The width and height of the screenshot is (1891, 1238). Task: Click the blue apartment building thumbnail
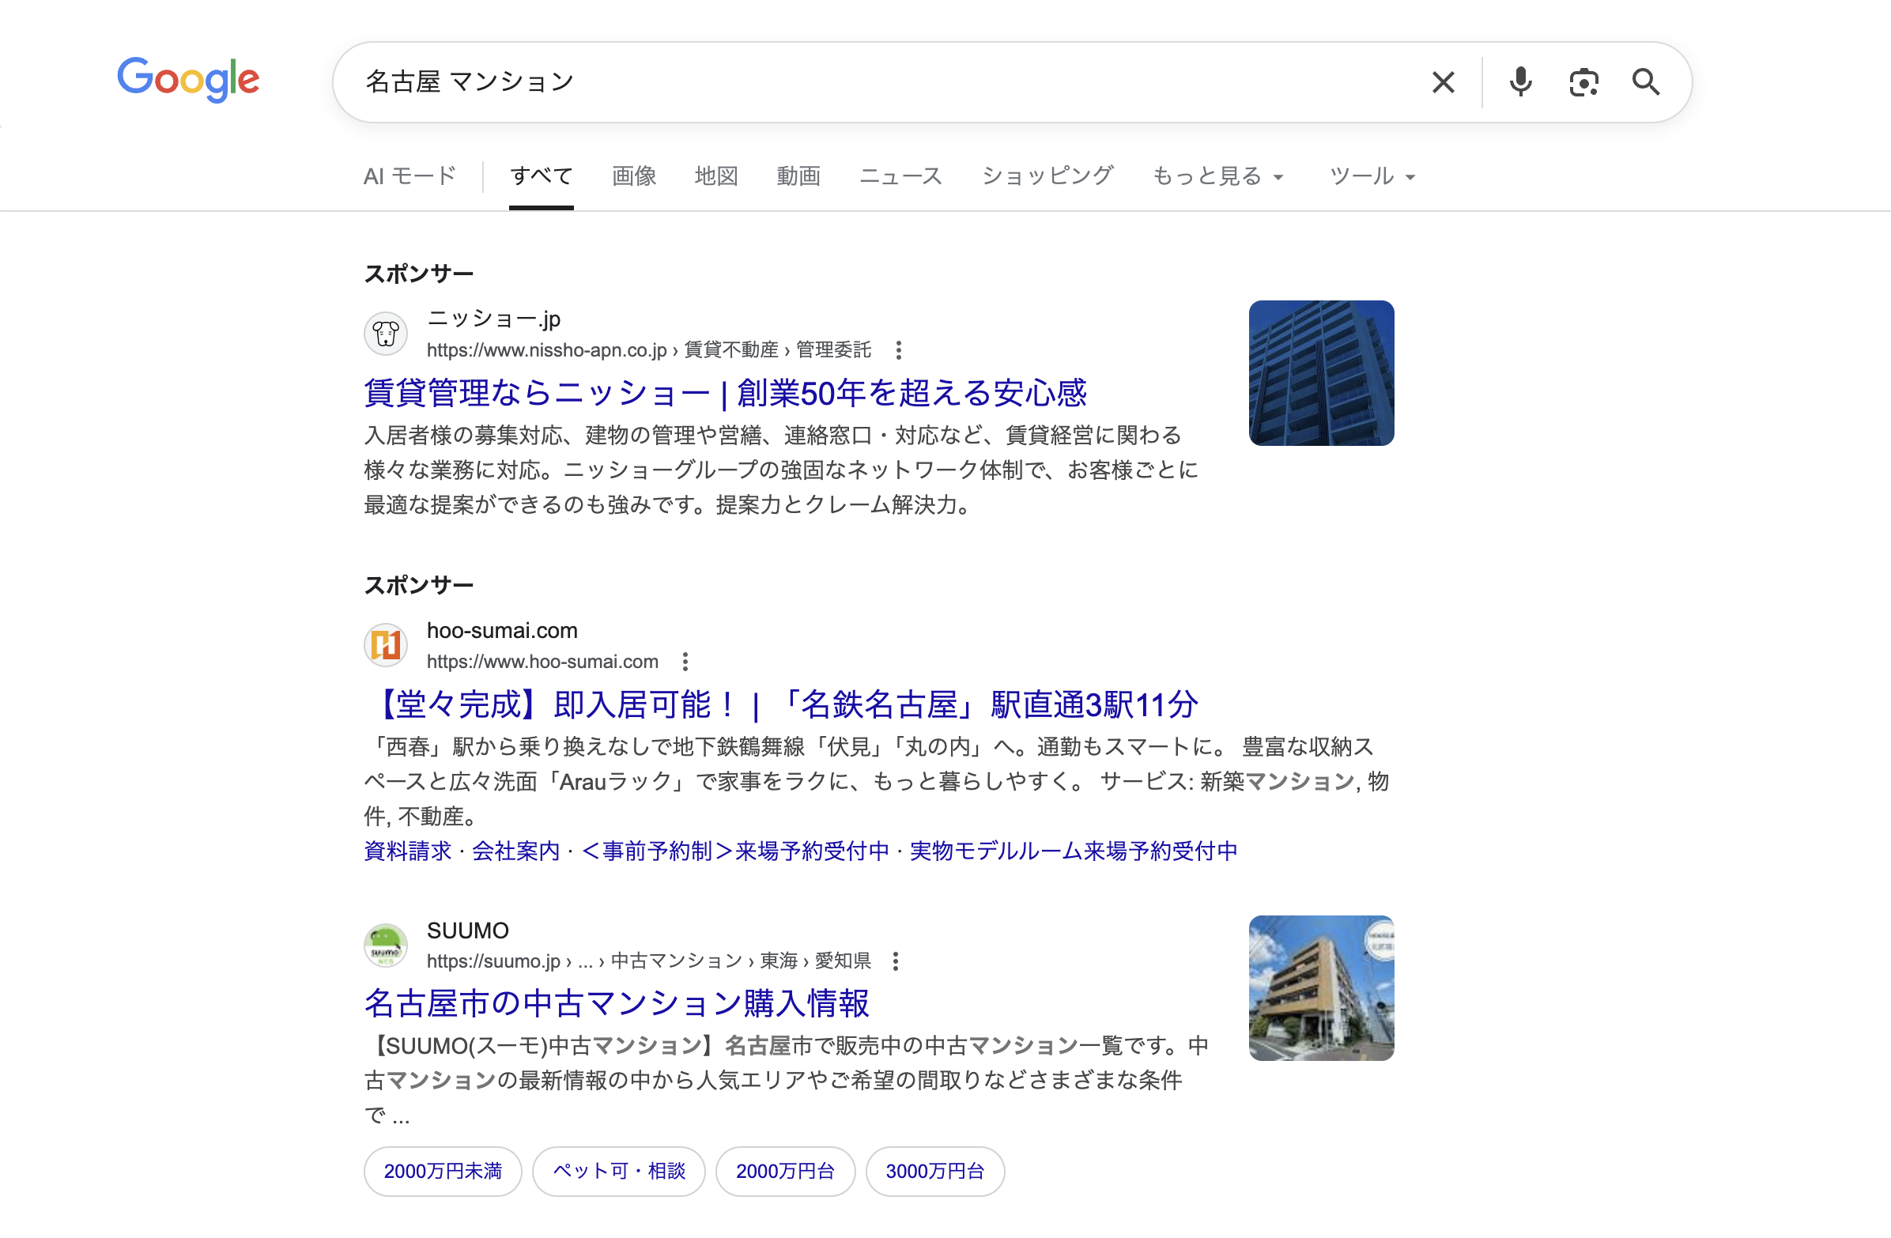pyautogui.click(x=1320, y=372)
